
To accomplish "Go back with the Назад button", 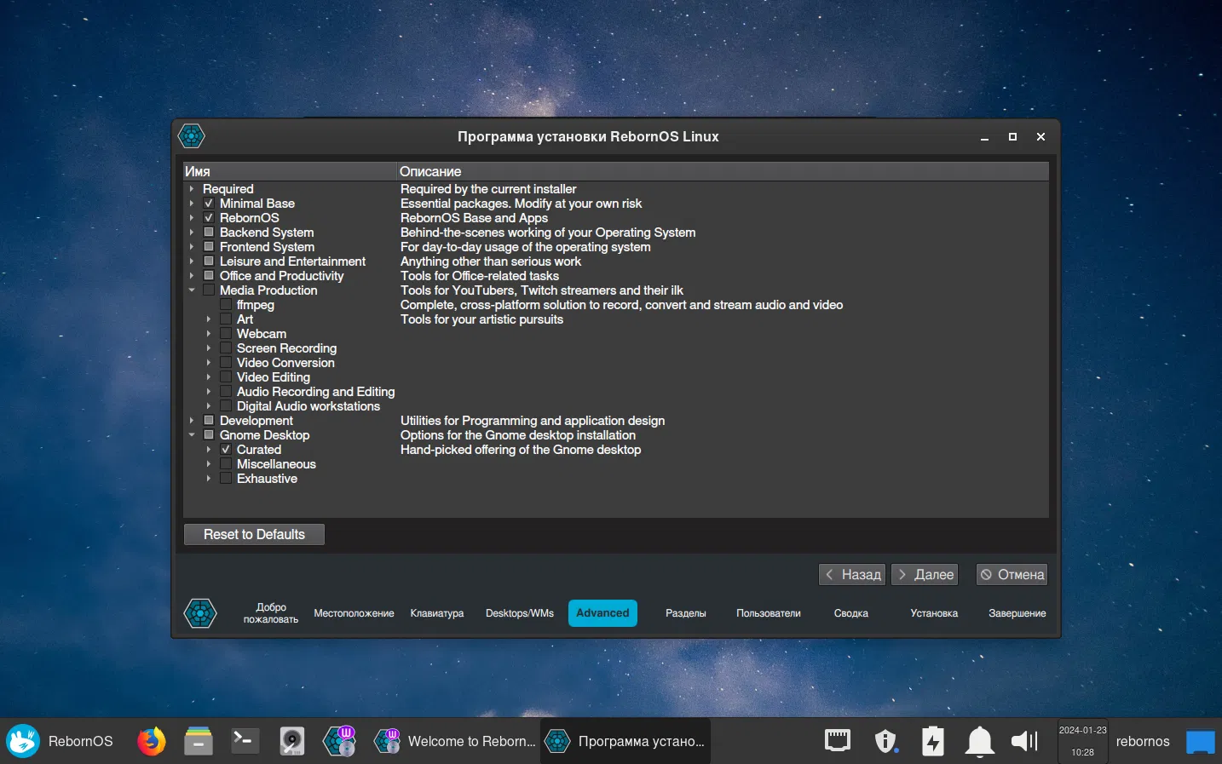I will (x=852, y=575).
